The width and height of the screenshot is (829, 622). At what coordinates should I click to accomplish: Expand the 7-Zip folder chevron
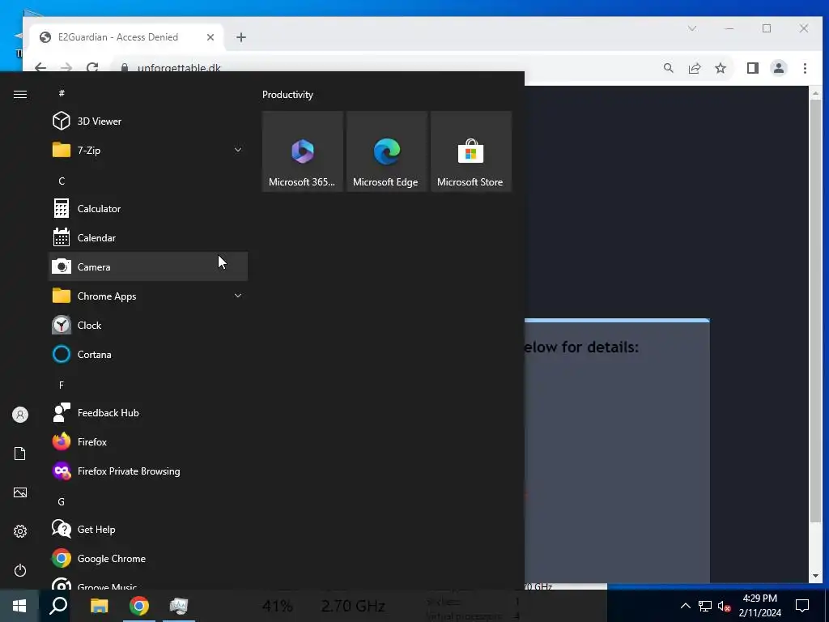238,150
